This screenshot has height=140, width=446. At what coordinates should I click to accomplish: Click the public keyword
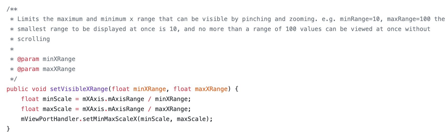click(x=17, y=89)
